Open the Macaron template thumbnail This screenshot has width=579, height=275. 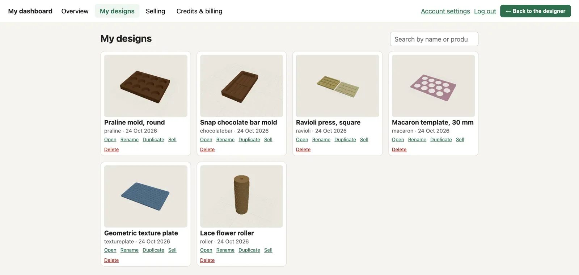point(433,86)
